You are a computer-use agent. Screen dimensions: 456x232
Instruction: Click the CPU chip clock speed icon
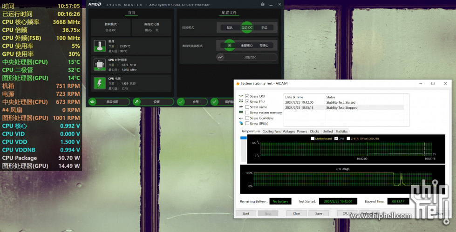click(100, 65)
